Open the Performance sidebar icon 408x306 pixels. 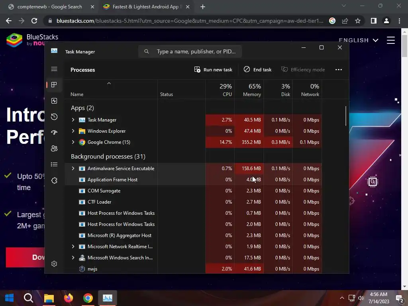[54, 101]
